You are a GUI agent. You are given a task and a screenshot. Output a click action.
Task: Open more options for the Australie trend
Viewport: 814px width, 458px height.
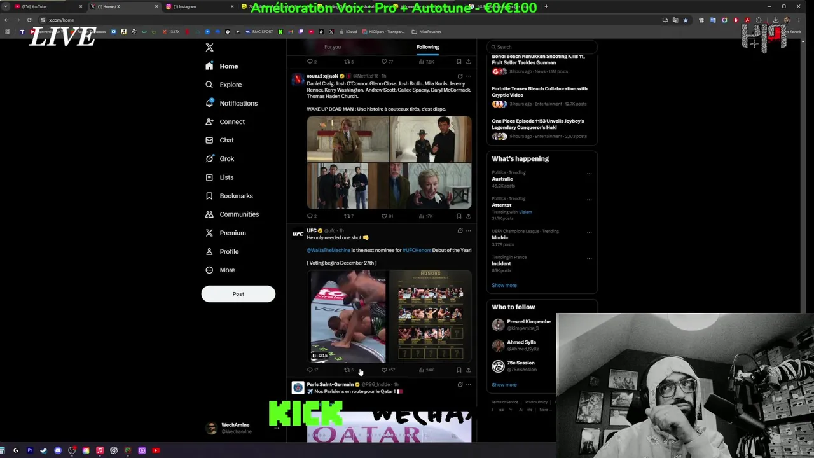pos(589,174)
